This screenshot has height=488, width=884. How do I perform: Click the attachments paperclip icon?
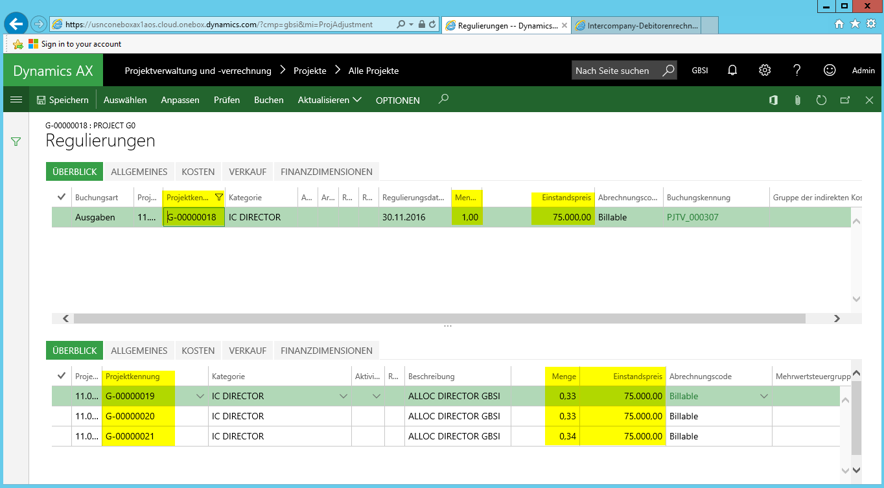797,100
